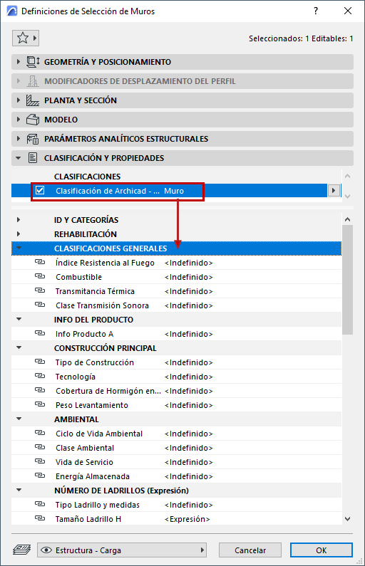Collapse the Clasificación y Propiedades panel
The image size is (365, 566).
click(x=19, y=158)
